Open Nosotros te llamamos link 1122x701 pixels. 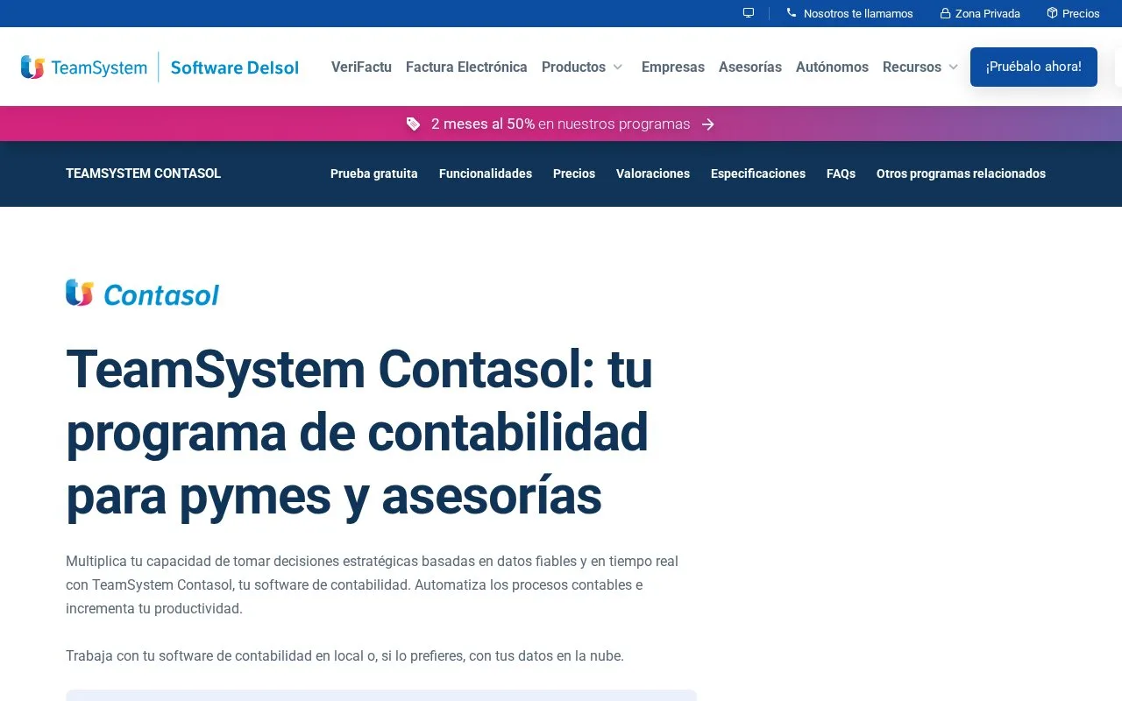point(858,13)
